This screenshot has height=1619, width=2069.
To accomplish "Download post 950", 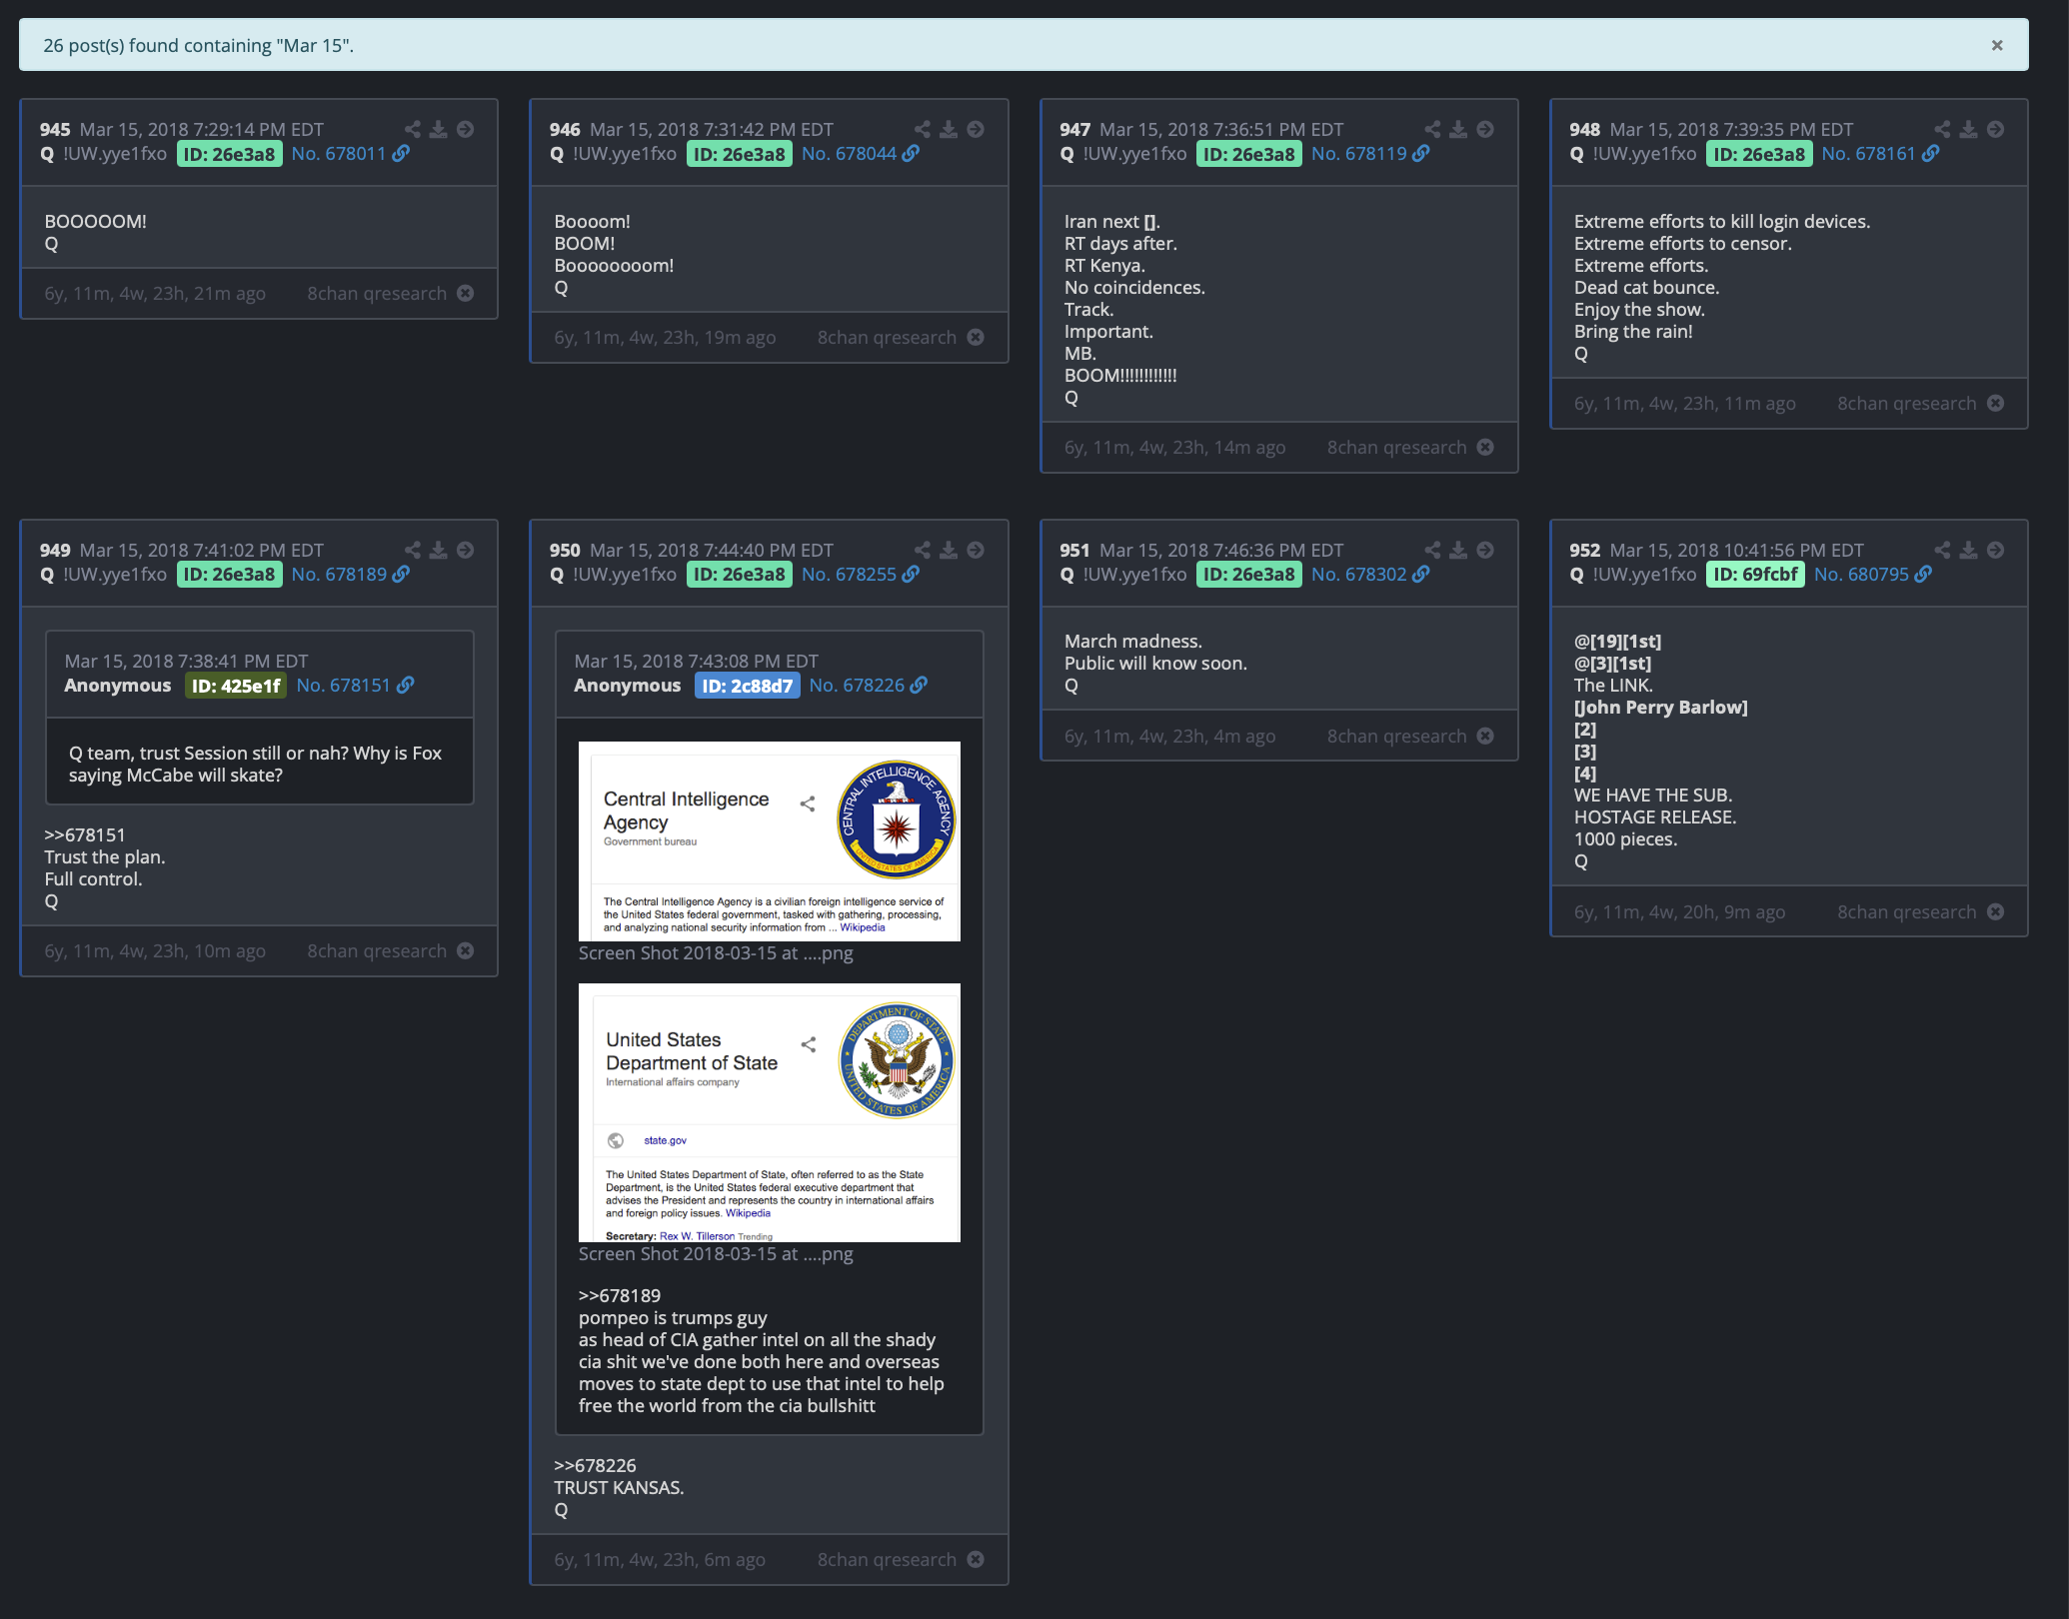I will [x=949, y=550].
